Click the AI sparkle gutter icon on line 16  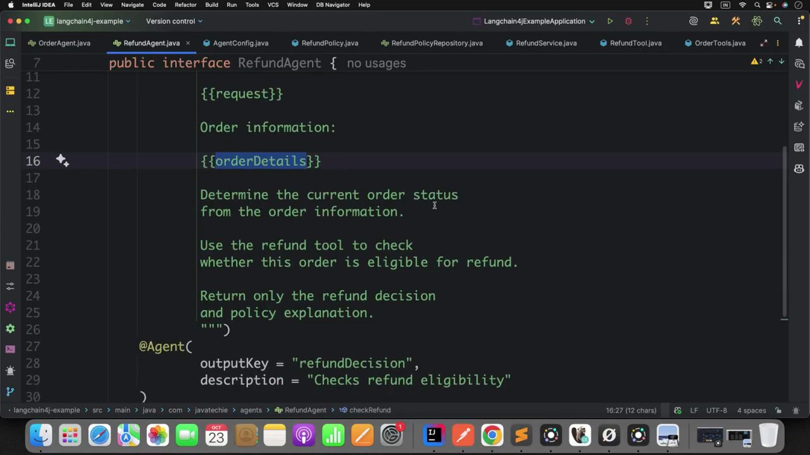(x=62, y=161)
